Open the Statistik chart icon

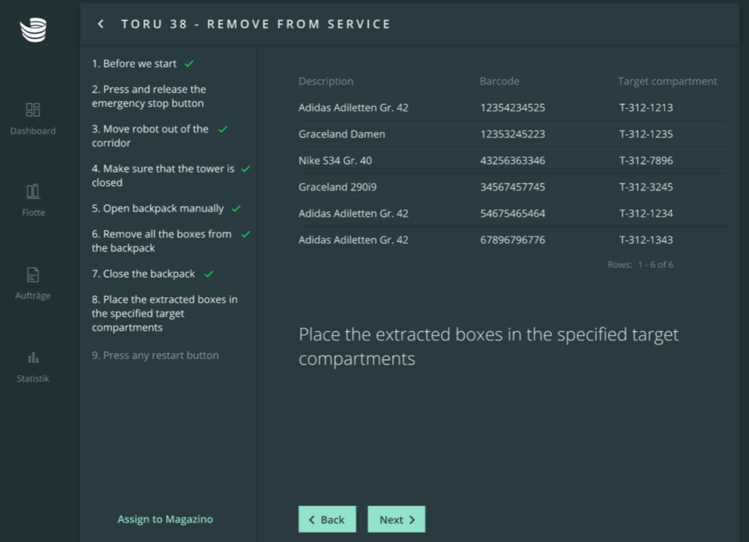[x=33, y=358]
